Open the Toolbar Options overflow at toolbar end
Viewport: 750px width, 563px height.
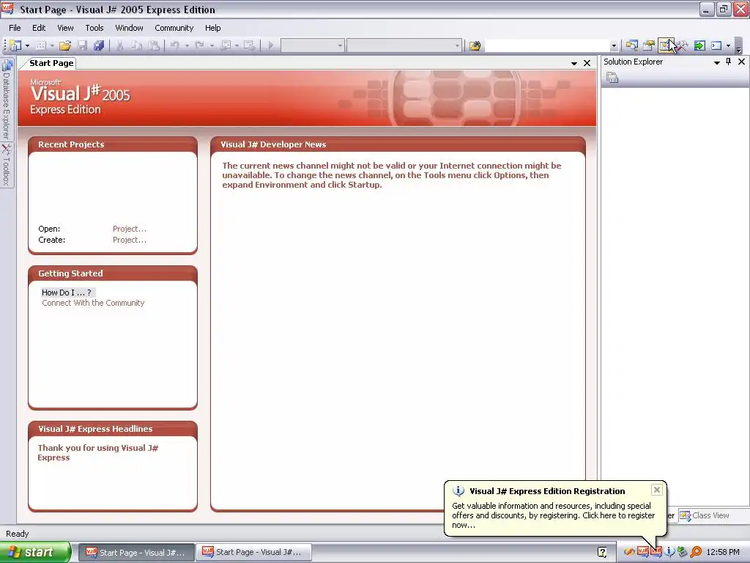[738, 46]
